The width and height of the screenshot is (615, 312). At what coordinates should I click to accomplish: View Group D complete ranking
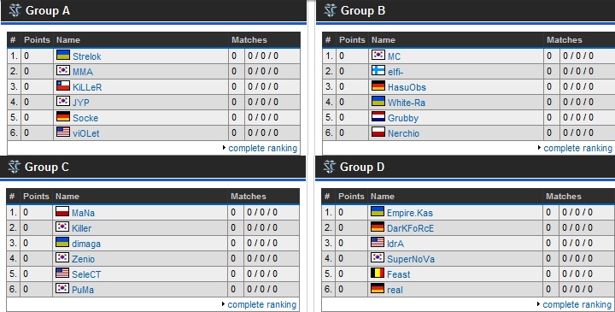click(x=577, y=304)
